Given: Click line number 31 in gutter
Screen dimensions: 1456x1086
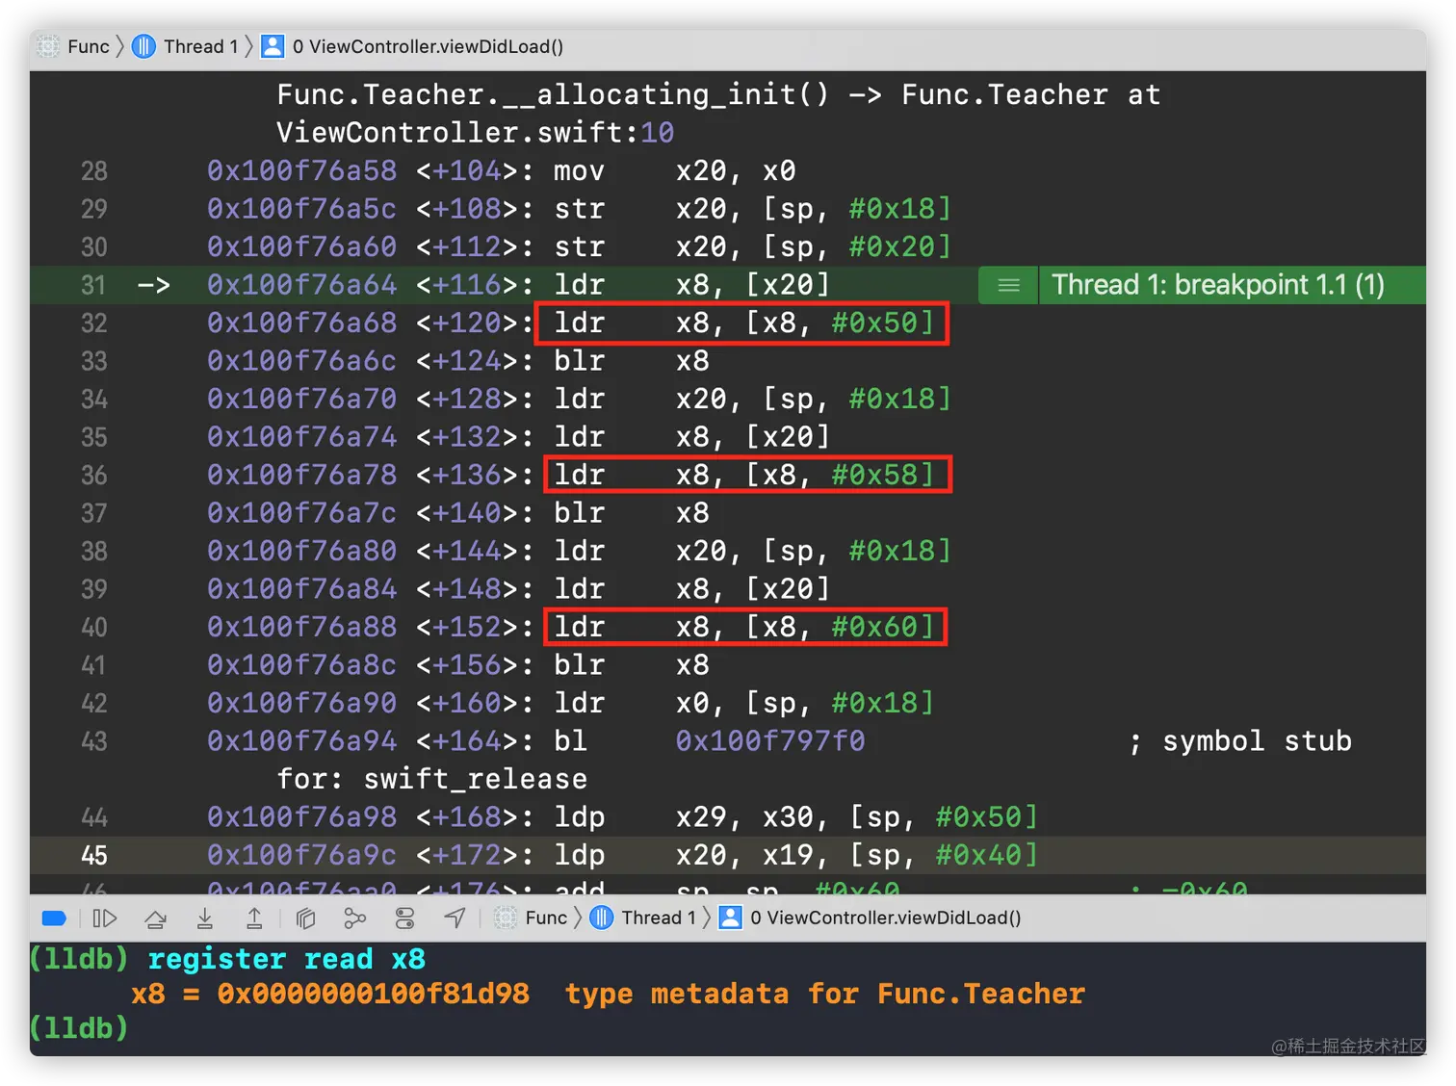Looking at the screenshot, I should [x=93, y=285].
